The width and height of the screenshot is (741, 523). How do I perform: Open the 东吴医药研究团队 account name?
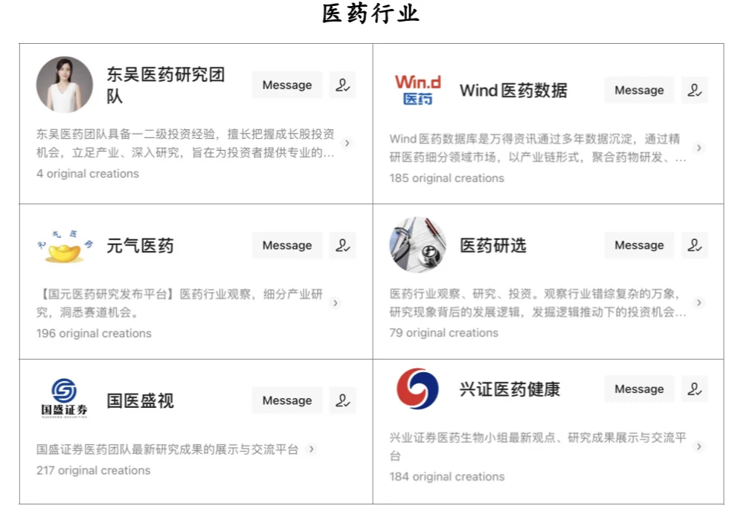click(165, 85)
